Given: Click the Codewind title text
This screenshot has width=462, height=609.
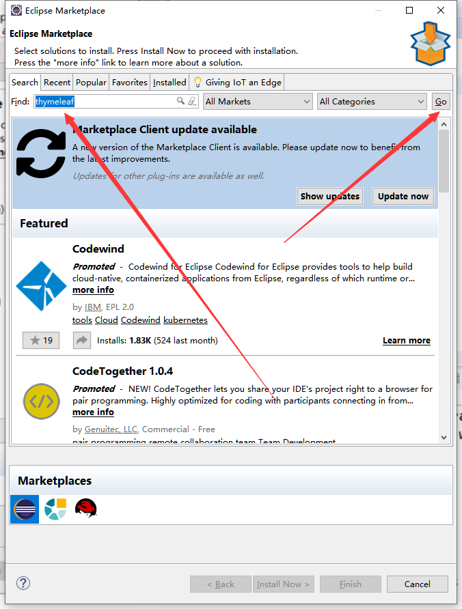Looking at the screenshot, I should click(x=98, y=249).
